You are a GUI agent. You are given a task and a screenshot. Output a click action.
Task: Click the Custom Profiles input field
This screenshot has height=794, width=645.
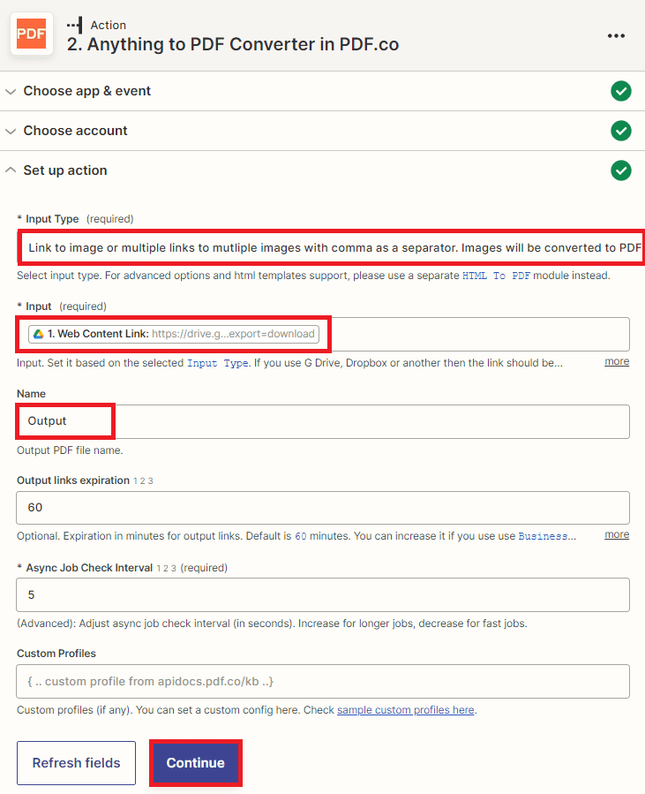pyautogui.click(x=322, y=681)
